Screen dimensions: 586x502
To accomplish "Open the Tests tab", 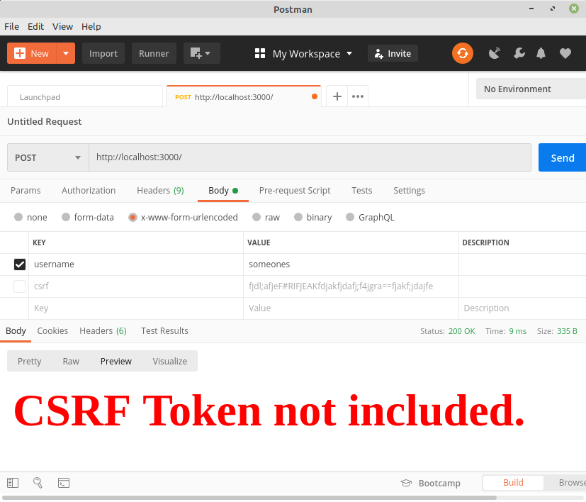I will (x=362, y=191).
